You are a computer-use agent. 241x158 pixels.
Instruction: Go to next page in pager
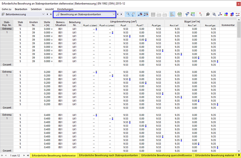pyautogui.click(x=24, y=155)
